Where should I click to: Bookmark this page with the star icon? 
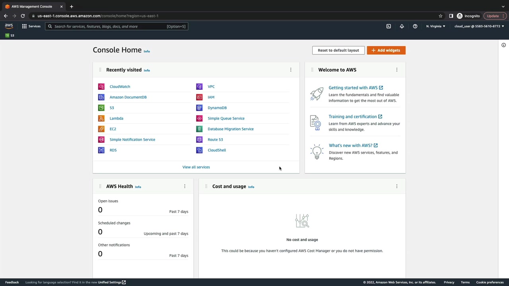pos(441,16)
